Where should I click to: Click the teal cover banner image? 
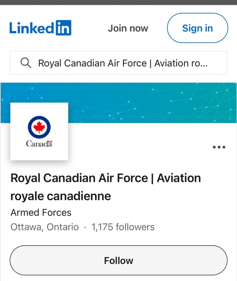(151, 103)
